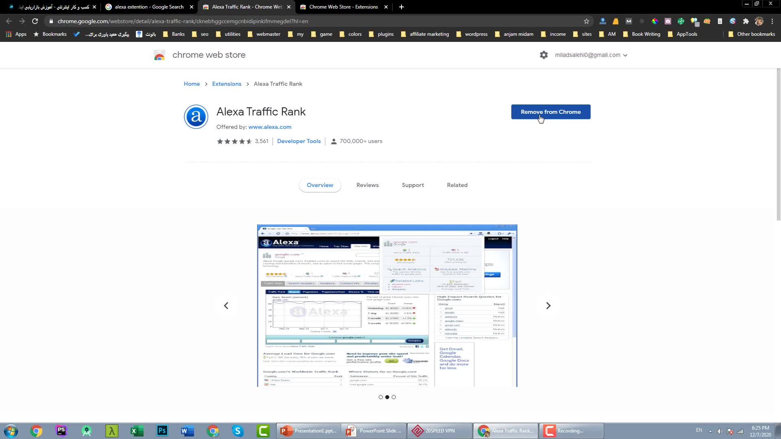Open Photoshop from the taskbar
Screen dimensions: 781x439
(x=162, y=430)
